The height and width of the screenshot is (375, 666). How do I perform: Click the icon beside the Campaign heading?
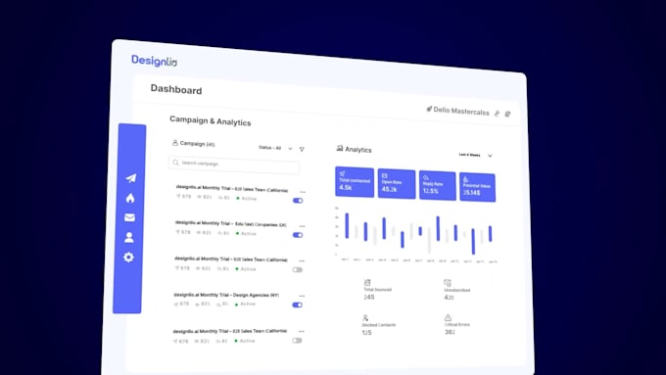[174, 143]
